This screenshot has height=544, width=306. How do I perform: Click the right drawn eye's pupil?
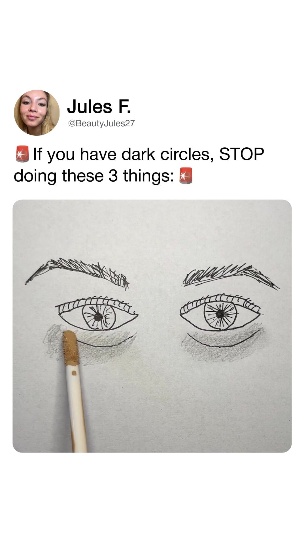coord(220,314)
